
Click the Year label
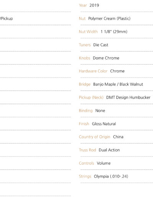(83, 5)
